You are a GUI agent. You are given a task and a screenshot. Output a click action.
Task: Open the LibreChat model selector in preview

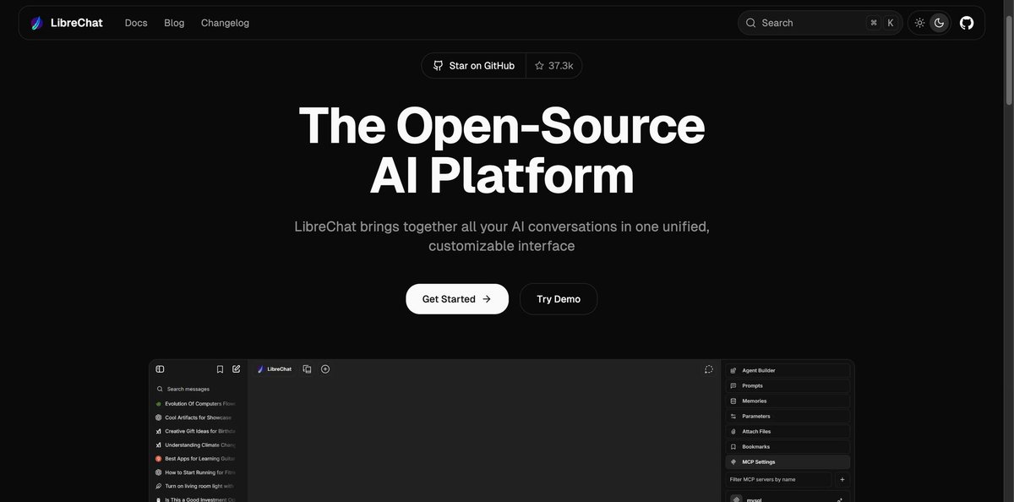pyautogui.click(x=275, y=369)
